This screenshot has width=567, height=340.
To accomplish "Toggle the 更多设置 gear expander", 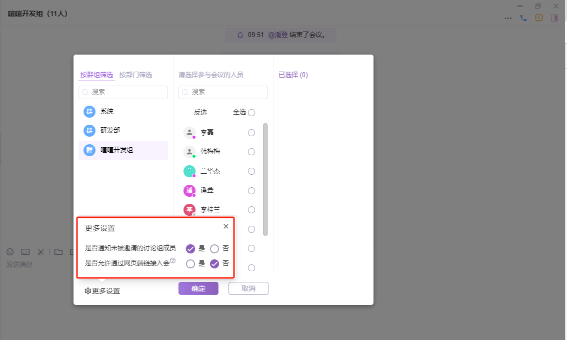I will (x=102, y=291).
